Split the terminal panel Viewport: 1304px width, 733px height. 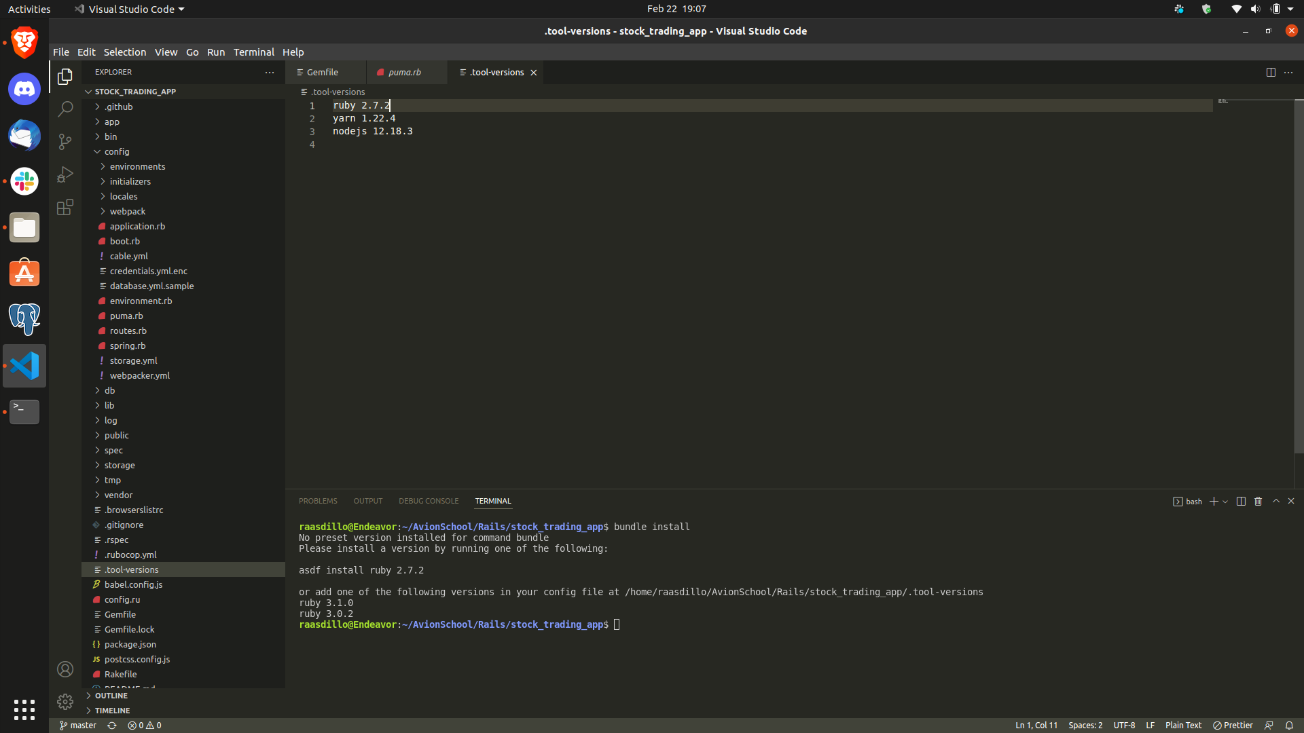click(x=1241, y=501)
